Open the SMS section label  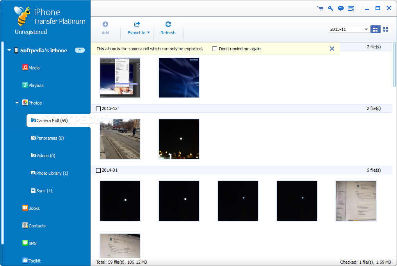pyautogui.click(x=32, y=243)
